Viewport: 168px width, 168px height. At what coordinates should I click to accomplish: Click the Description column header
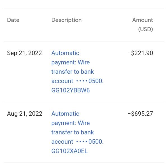(66, 20)
